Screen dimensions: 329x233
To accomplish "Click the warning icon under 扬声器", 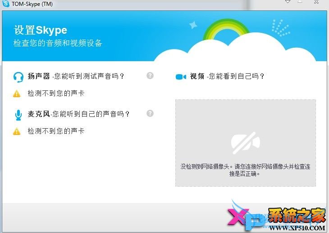I will (17, 94).
